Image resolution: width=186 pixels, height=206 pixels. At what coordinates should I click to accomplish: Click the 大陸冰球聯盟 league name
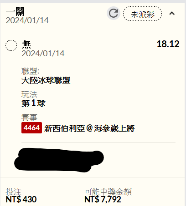tap(46, 80)
